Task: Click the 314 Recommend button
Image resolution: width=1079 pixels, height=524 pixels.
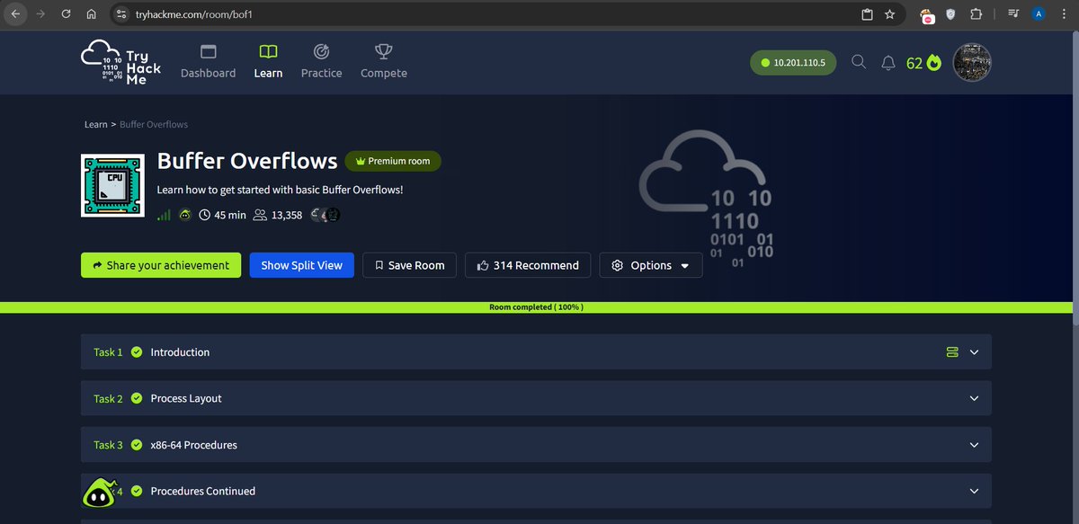Action: pos(528,265)
